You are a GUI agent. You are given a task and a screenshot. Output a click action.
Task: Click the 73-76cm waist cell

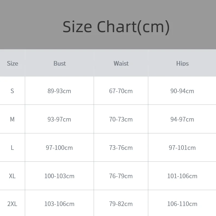(x=121, y=148)
